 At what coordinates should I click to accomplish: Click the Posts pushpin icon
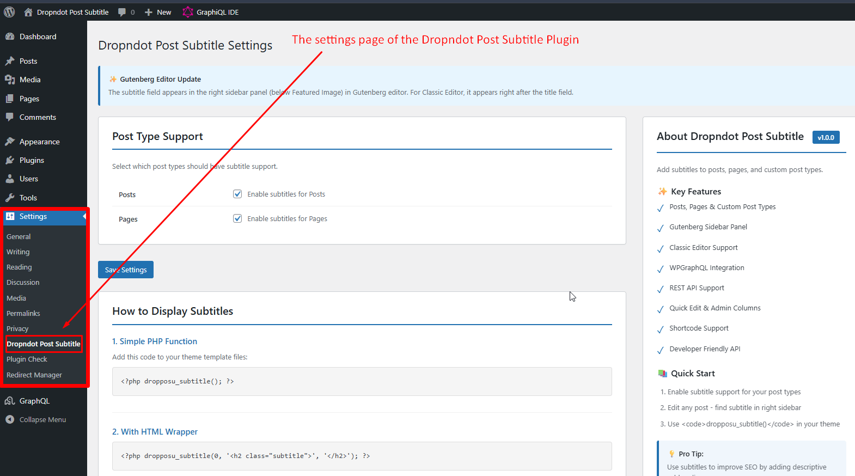point(10,61)
